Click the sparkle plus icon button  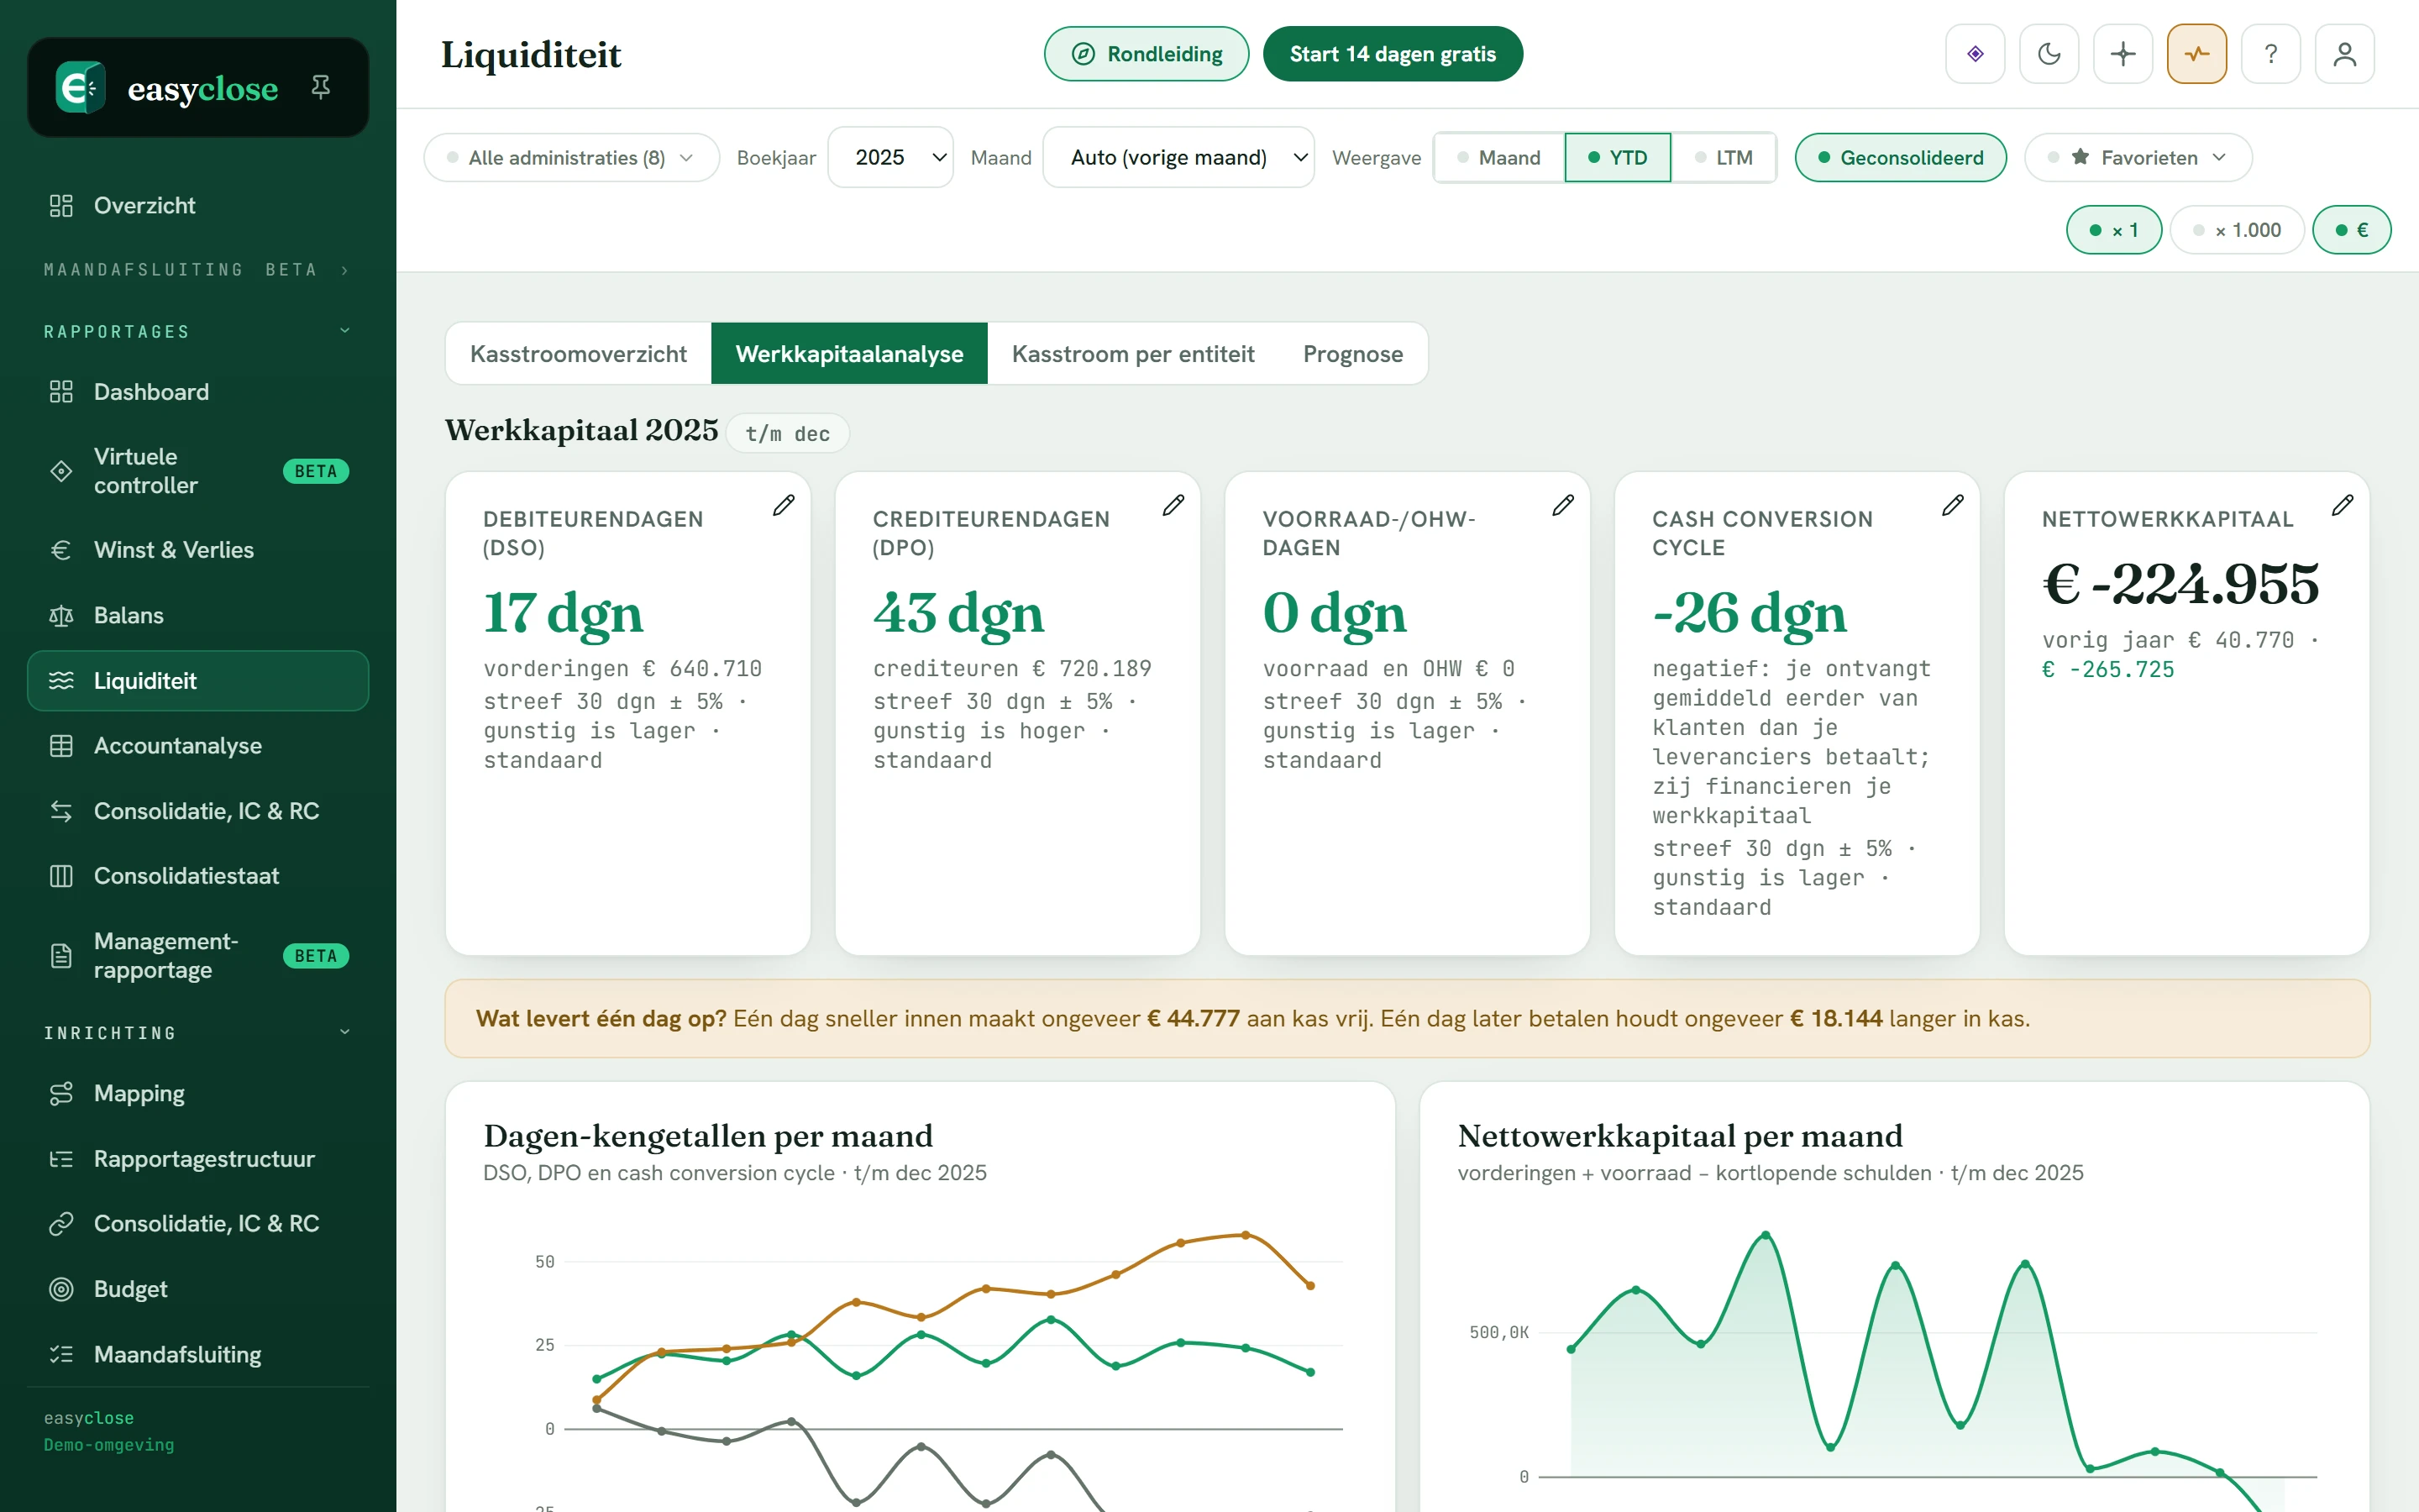2123,54
